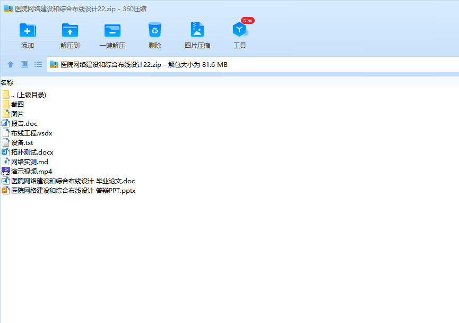Viewport: 459px width, 323px height.
Task: Open the 图片压缩 image compression tool
Action: 197,29
